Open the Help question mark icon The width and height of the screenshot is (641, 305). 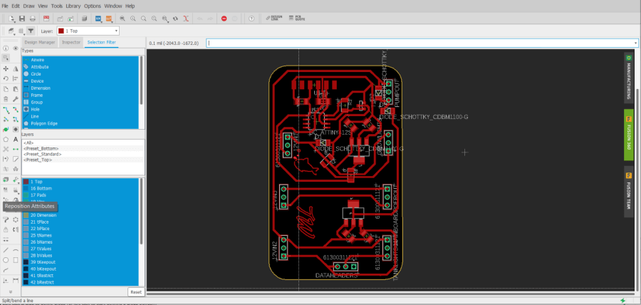(x=251, y=19)
